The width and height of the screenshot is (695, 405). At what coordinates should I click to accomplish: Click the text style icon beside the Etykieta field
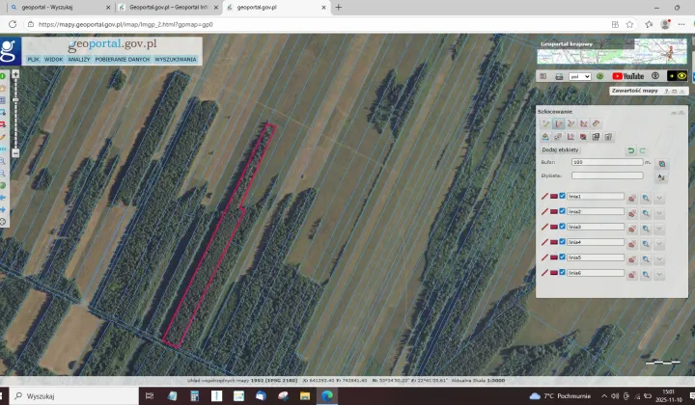coord(661,176)
